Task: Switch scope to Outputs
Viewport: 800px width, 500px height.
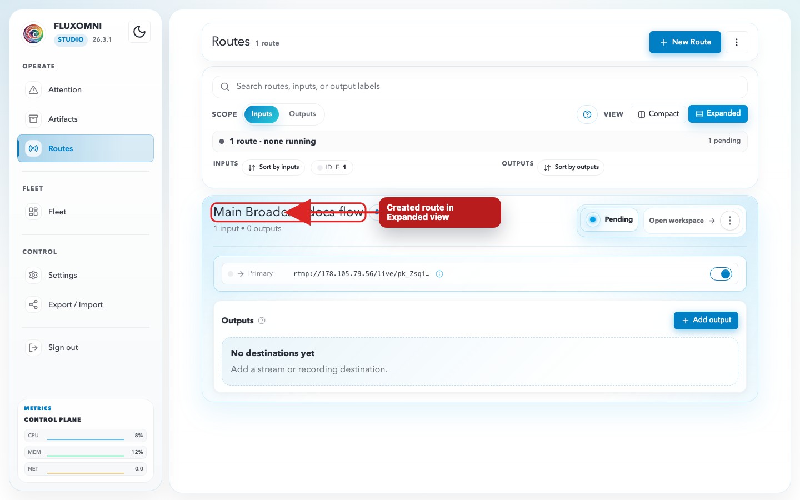Action: pos(302,114)
